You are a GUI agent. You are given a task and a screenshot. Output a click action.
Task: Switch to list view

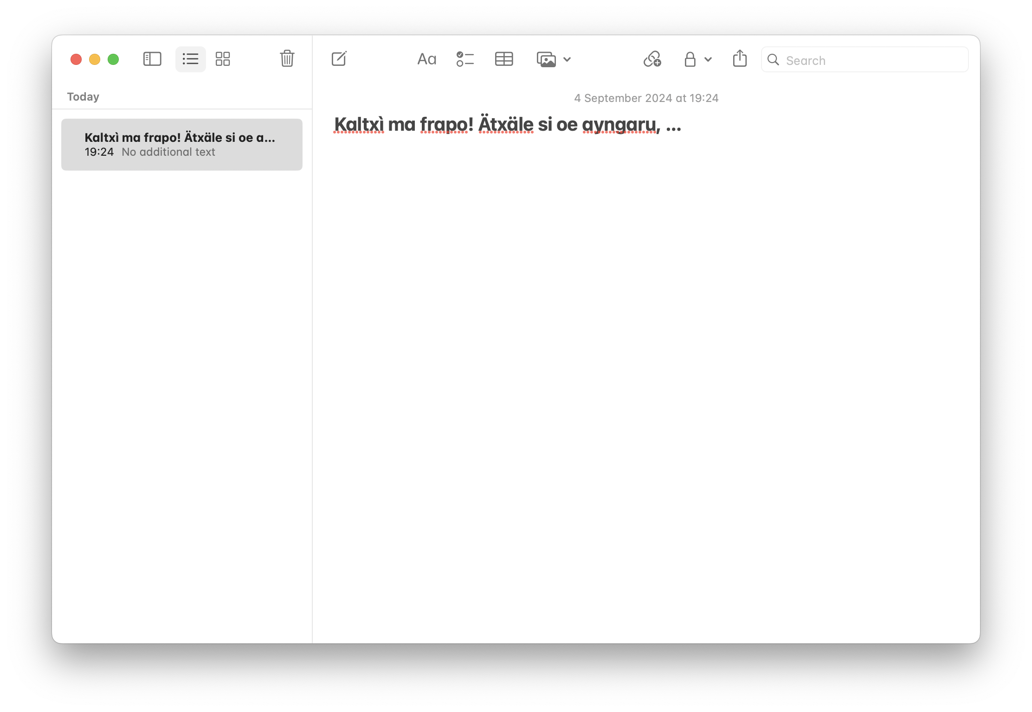click(x=190, y=59)
